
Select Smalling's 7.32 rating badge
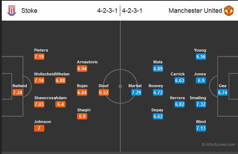click(x=201, y=105)
